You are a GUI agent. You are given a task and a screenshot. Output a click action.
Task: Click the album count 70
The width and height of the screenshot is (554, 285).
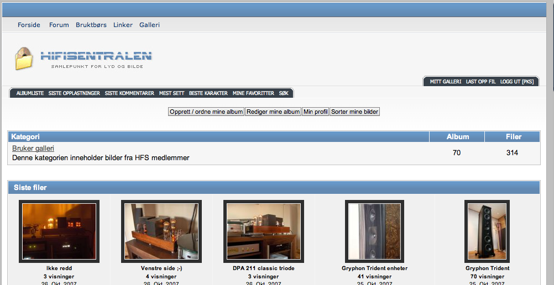pos(457,153)
